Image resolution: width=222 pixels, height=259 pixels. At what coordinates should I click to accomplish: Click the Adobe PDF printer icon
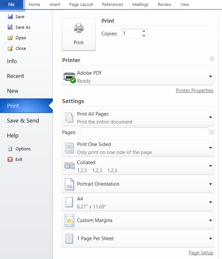69,77
